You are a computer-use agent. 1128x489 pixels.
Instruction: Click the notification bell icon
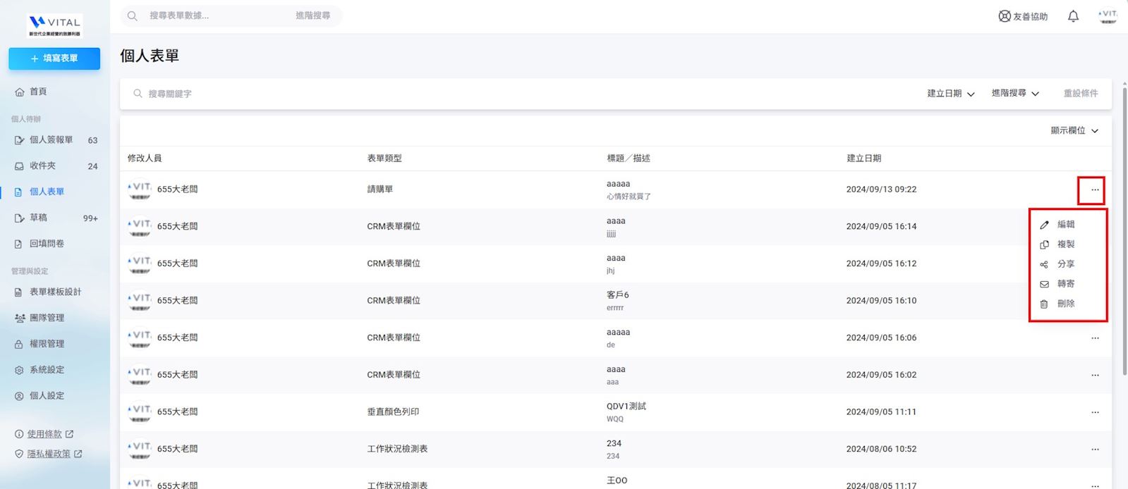pos(1073,16)
